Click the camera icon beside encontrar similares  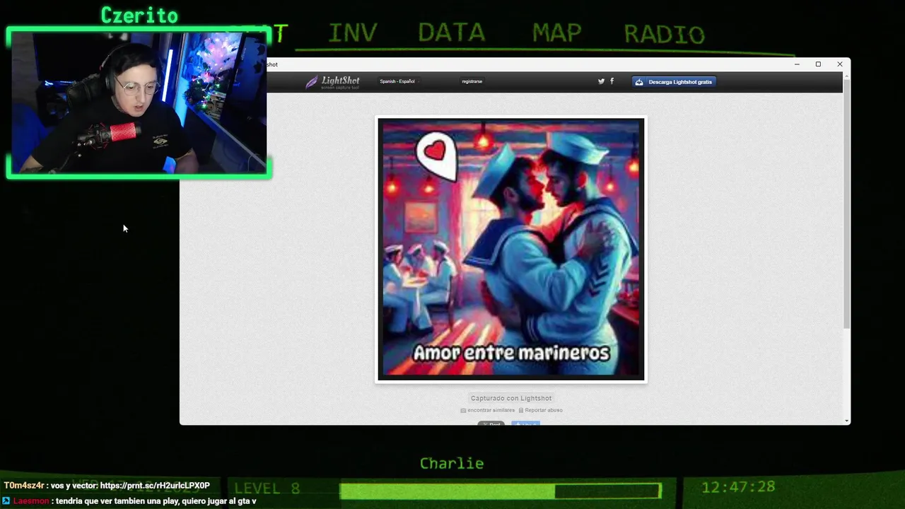(x=463, y=410)
